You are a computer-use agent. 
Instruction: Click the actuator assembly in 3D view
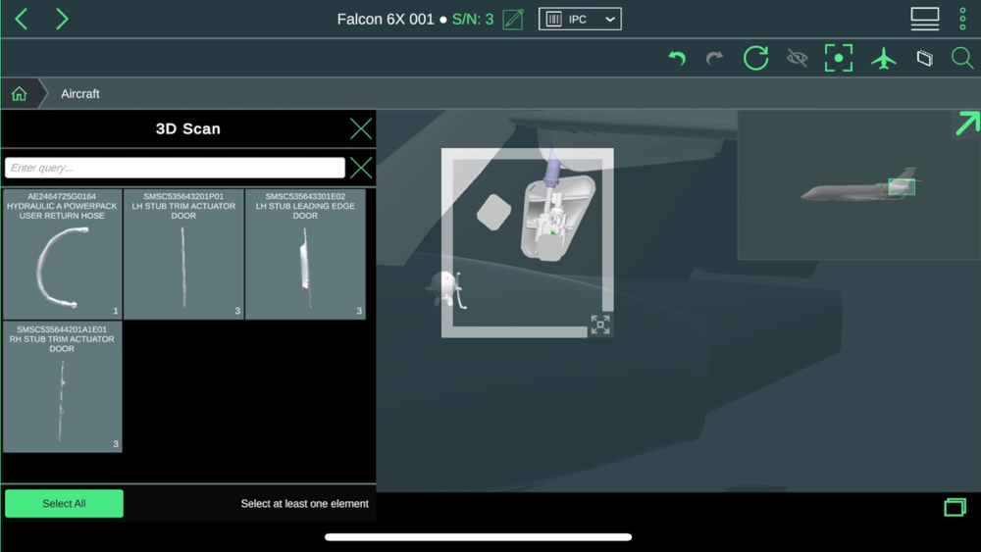tap(554, 217)
